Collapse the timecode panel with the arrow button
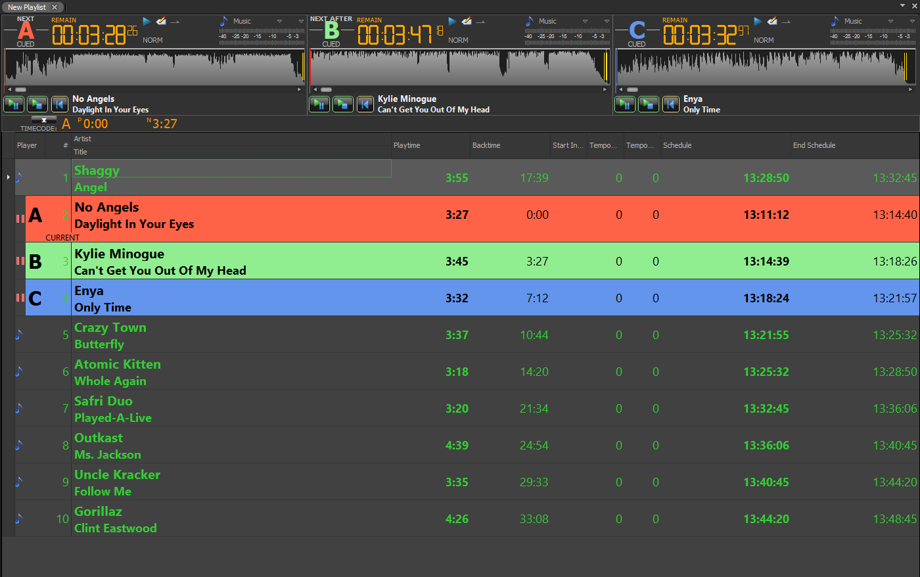 tap(44, 120)
